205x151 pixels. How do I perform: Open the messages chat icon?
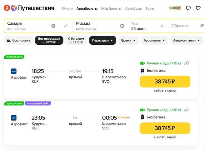(188, 8)
